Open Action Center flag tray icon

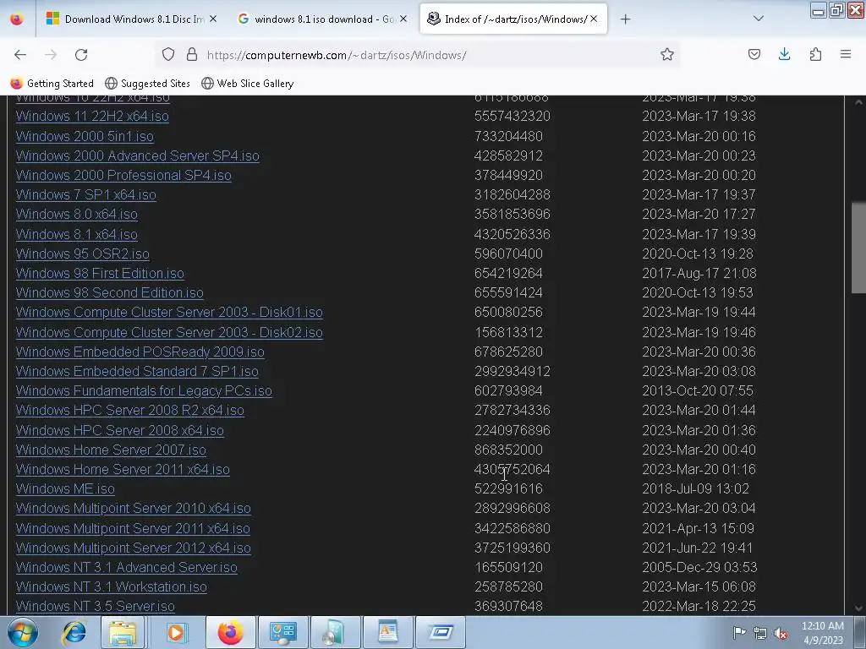pyautogui.click(x=739, y=633)
